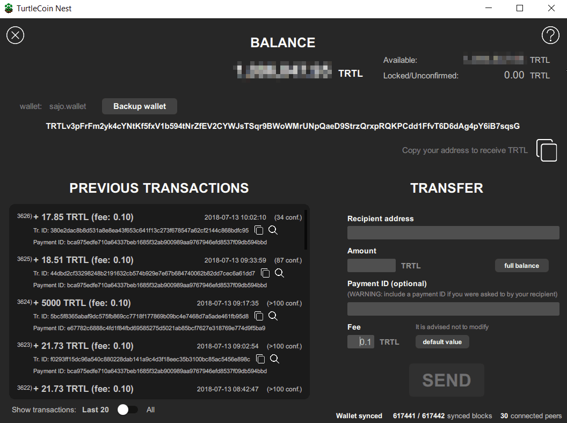Screen dimensions: 567x423
Task: Copy transaction ID of the 17.85 TRTL transaction
Action: 259,230
